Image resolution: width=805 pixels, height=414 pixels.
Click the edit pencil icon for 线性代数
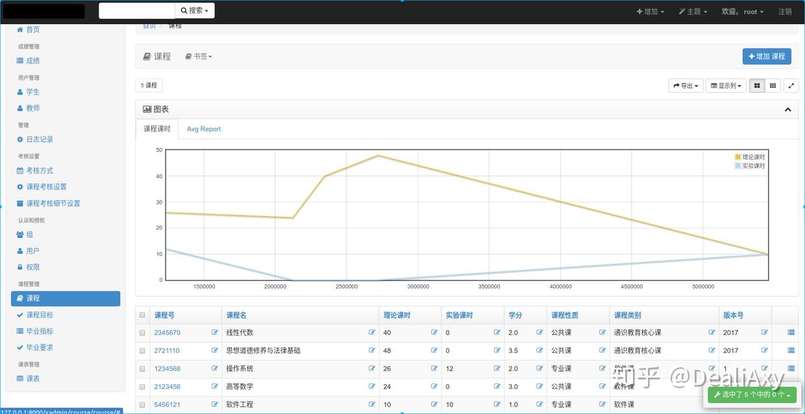tap(372, 332)
